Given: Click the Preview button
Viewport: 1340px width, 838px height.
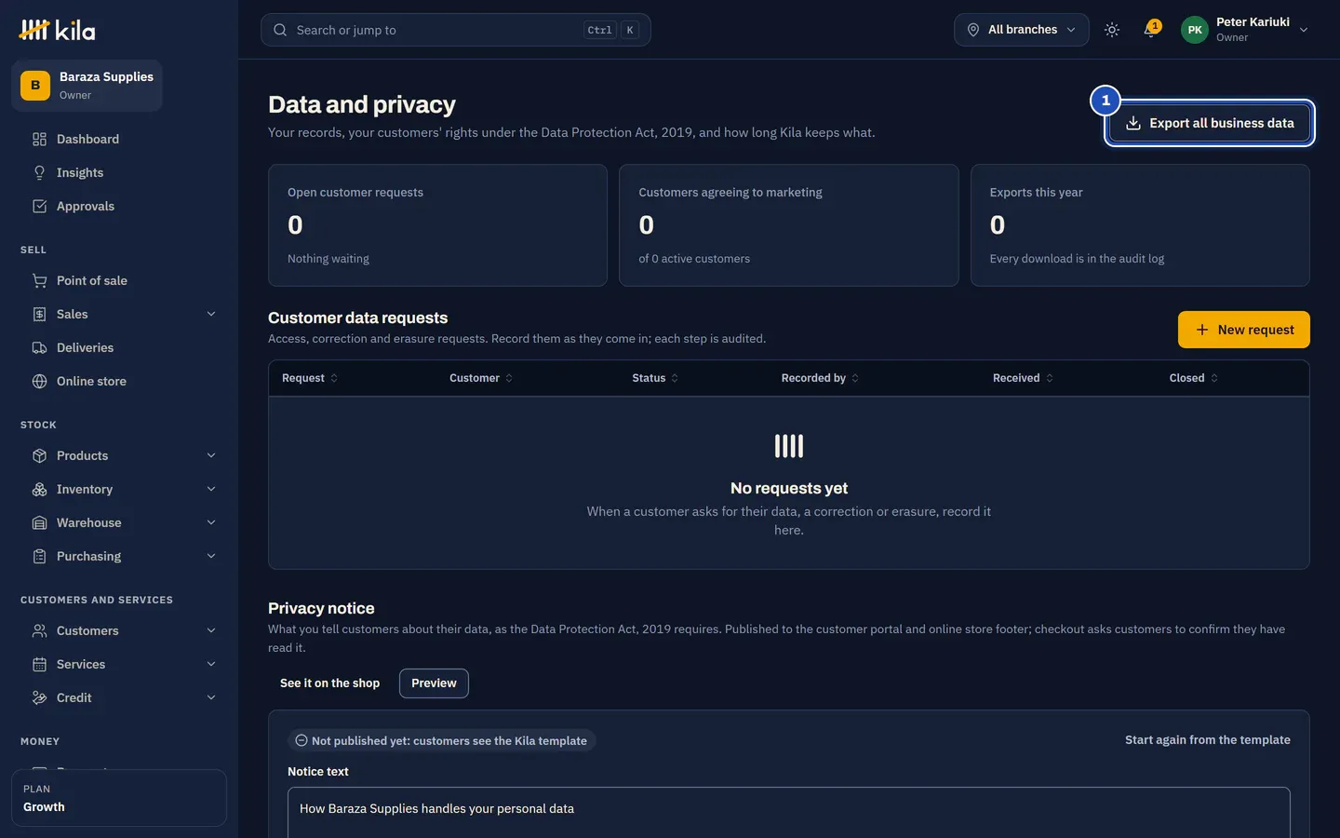Looking at the screenshot, I should [434, 683].
